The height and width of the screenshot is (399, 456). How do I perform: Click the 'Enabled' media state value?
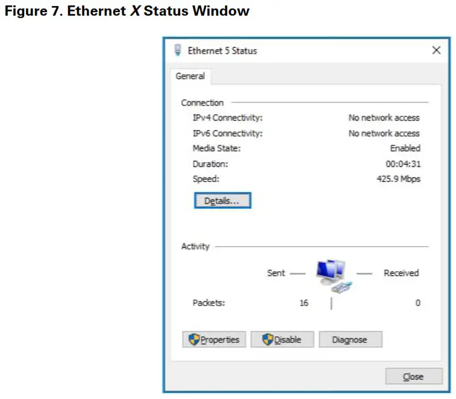click(x=405, y=148)
